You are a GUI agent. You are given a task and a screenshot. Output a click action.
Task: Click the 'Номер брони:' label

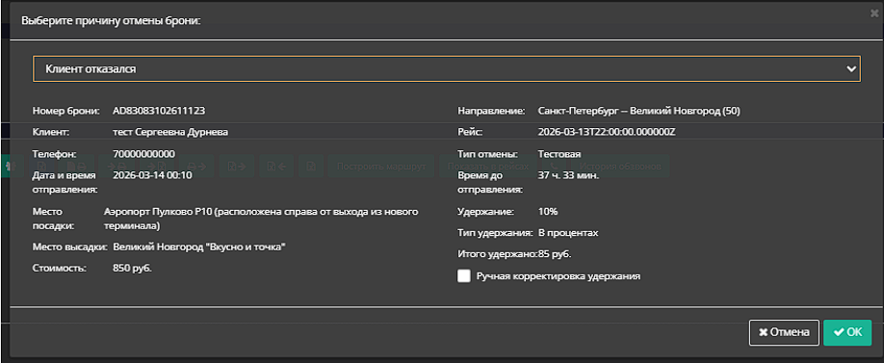tap(65, 111)
